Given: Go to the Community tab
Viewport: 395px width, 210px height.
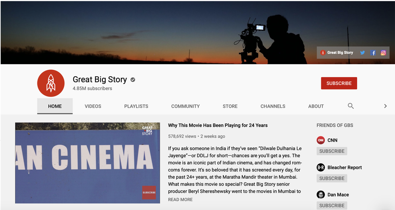Looking at the screenshot, I should [185, 106].
